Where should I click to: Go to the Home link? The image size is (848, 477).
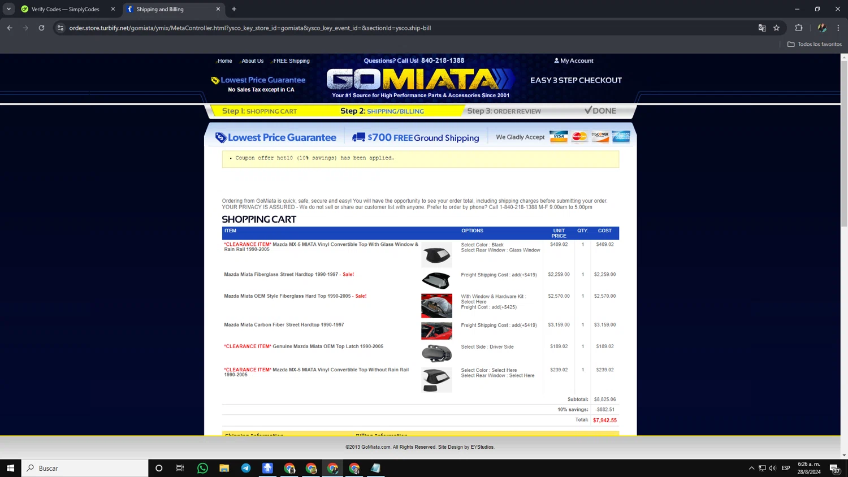224,61
